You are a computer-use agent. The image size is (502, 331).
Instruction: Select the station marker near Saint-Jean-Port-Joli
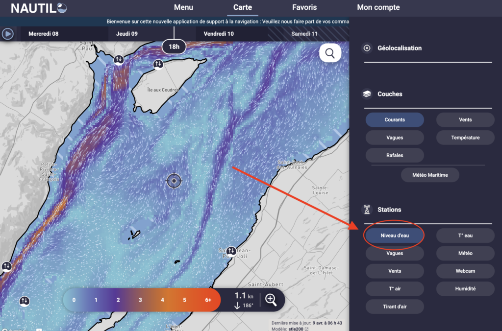point(230,251)
